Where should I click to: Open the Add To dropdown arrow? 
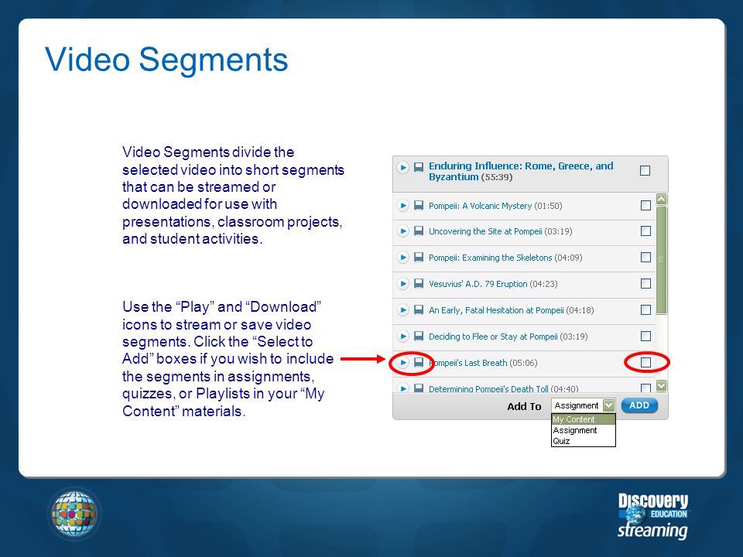[609, 405]
